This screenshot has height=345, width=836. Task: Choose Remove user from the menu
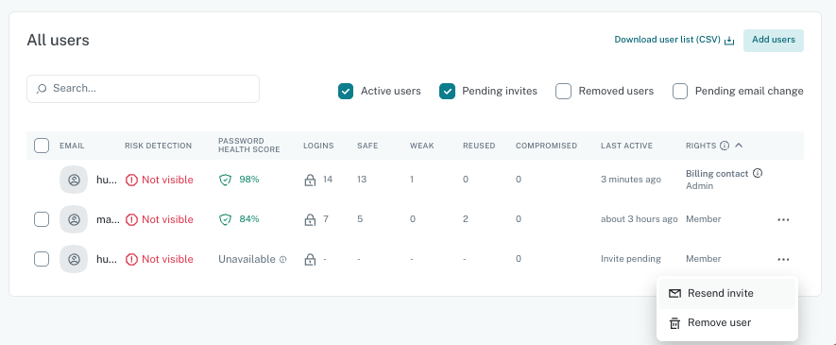click(x=727, y=323)
